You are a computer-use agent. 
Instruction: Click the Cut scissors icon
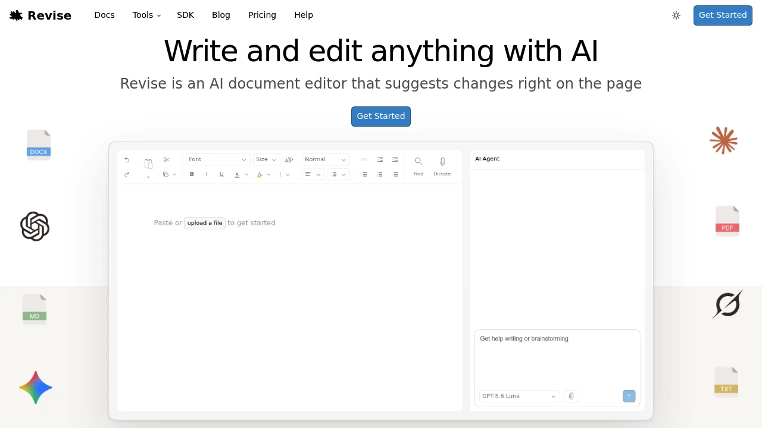pyautogui.click(x=166, y=159)
